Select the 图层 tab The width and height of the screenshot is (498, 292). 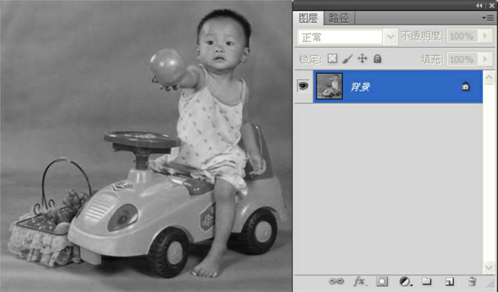(x=308, y=18)
